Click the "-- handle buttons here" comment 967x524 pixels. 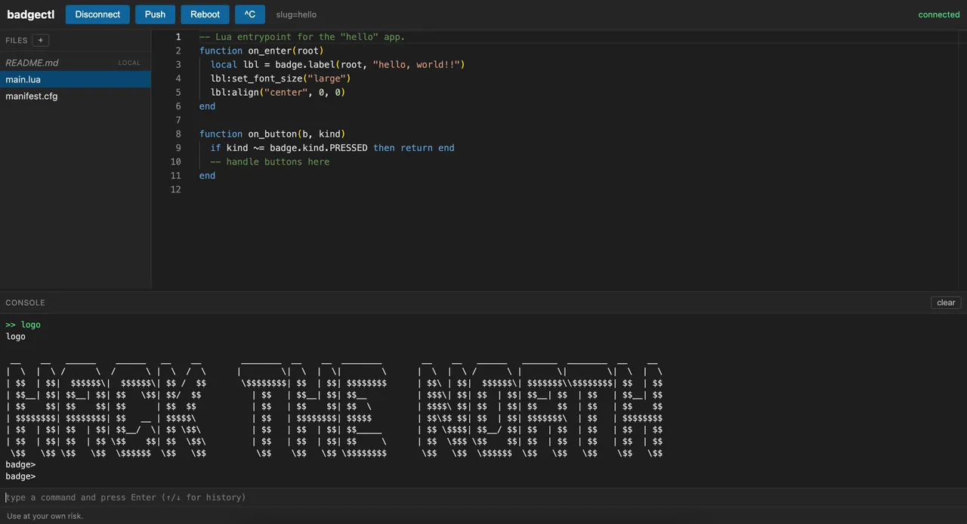coord(270,162)
